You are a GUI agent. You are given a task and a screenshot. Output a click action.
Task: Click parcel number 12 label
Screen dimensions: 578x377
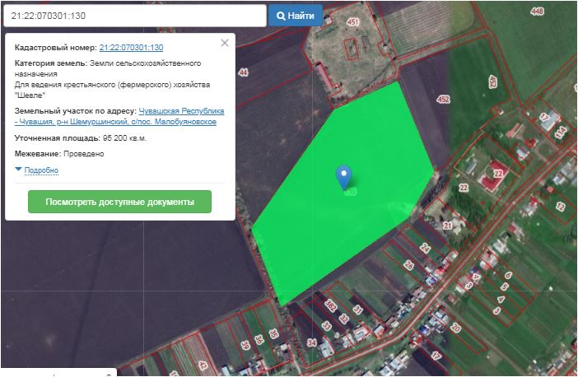[x=560, y=207]
